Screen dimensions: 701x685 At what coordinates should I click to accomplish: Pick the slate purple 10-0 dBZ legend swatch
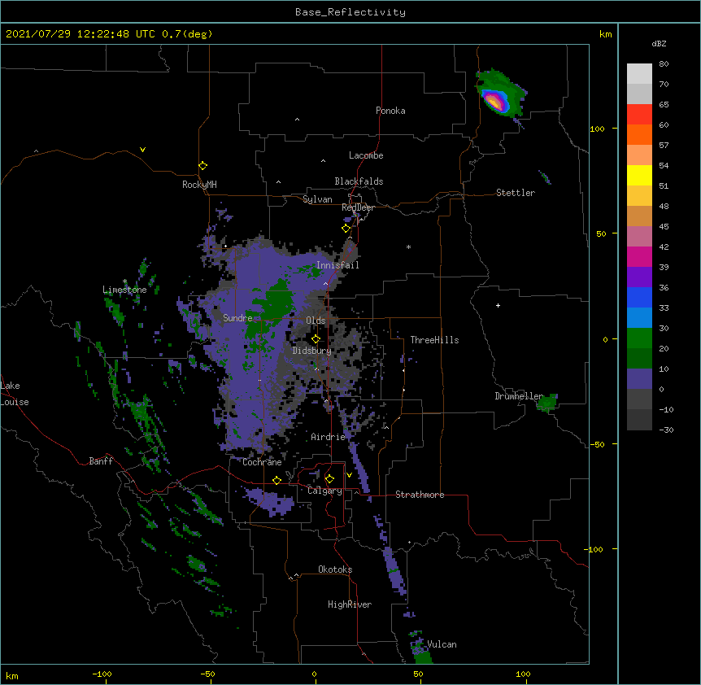click(639, 379)
